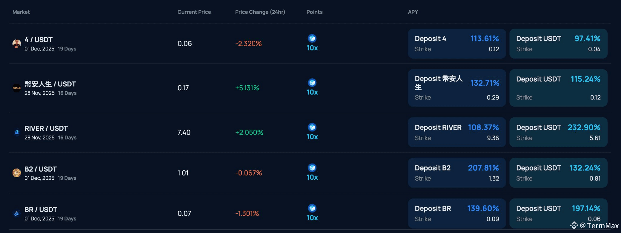The image size is (621, 233).
Task: Click the BR token logo icon
Action: (17, 213)
